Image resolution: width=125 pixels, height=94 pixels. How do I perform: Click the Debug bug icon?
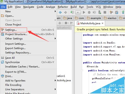(x=89, y=12)
